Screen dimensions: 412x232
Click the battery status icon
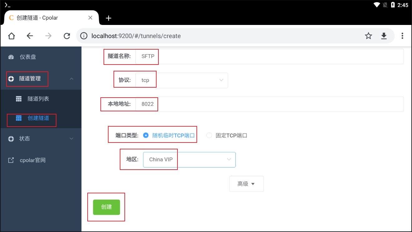pos(393,5)
